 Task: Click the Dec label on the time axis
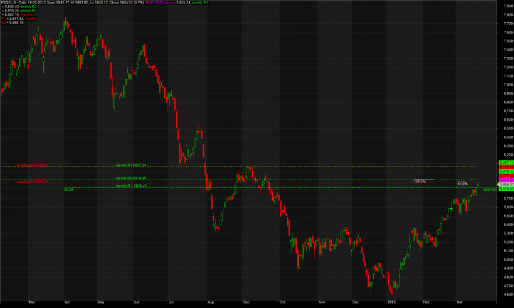click(356, 302)
